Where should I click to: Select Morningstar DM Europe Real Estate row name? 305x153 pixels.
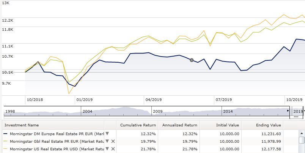click(x=53, y=133)
